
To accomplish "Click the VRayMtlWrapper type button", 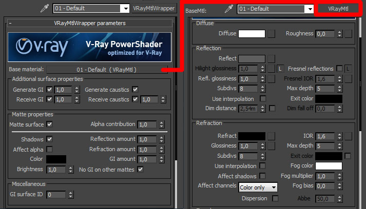I will coord(153,8).
